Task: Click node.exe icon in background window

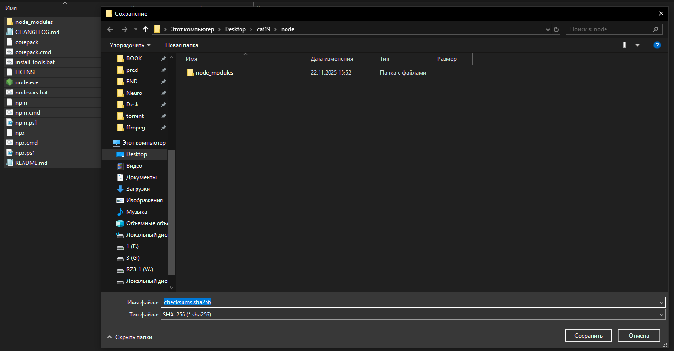Action: (x=10, y=82)
